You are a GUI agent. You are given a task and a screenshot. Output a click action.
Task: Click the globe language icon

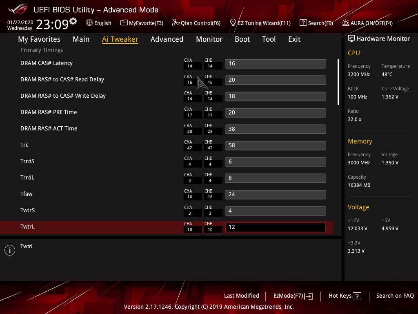tap(89, 23)
